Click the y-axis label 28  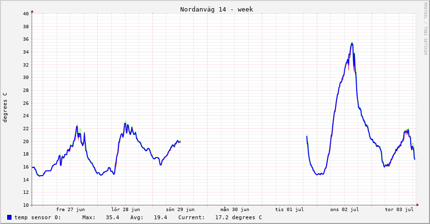26,90
